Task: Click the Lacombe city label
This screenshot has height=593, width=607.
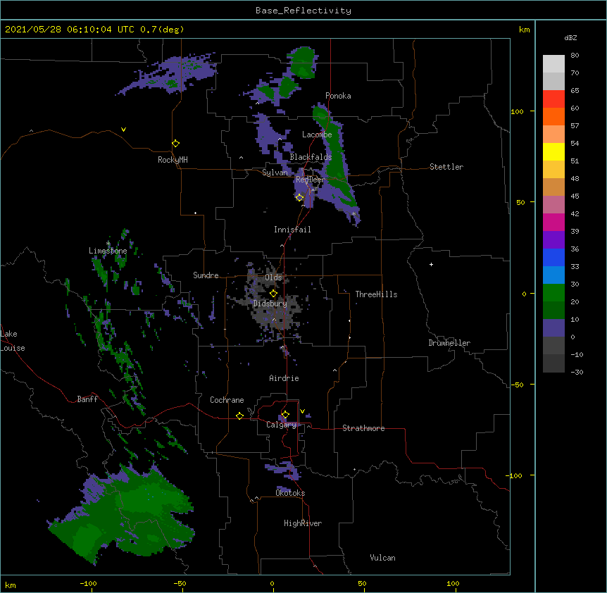Action: click(x=317, y=135)
